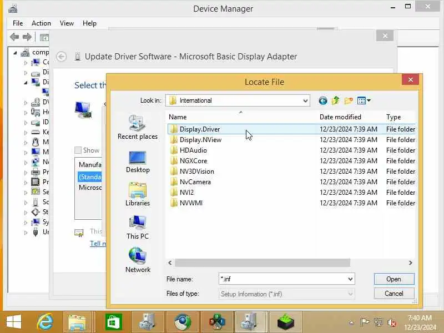Open Libraries in Locate File sidebar
This screenshot has height=333, width=444.
(x=138, y=194)
